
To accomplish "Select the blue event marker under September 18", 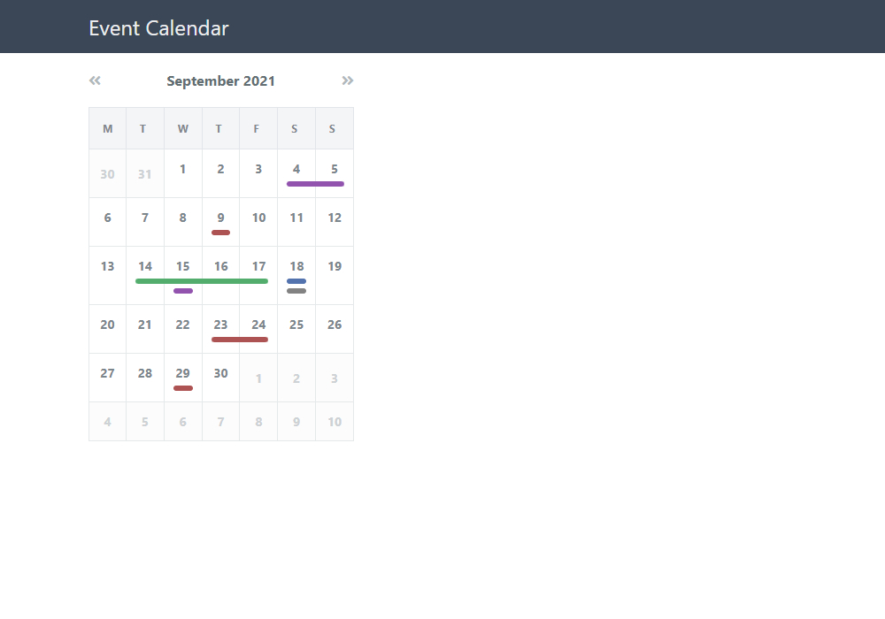I will [296, 280].
